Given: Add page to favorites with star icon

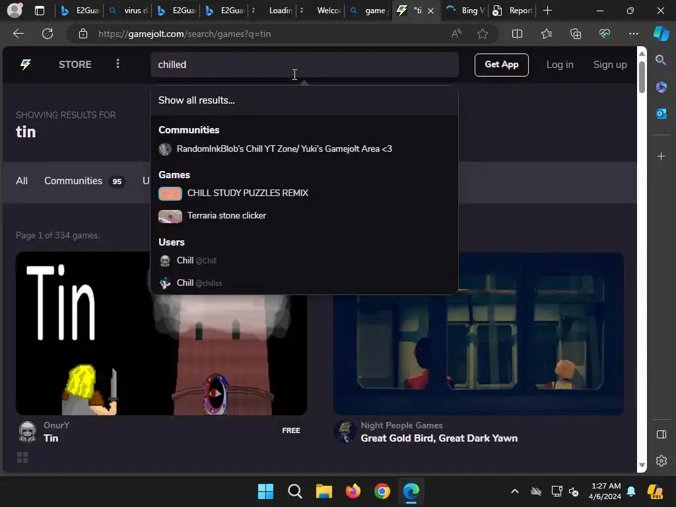Looking at the screenshot, I should click(x=483, y=34).
